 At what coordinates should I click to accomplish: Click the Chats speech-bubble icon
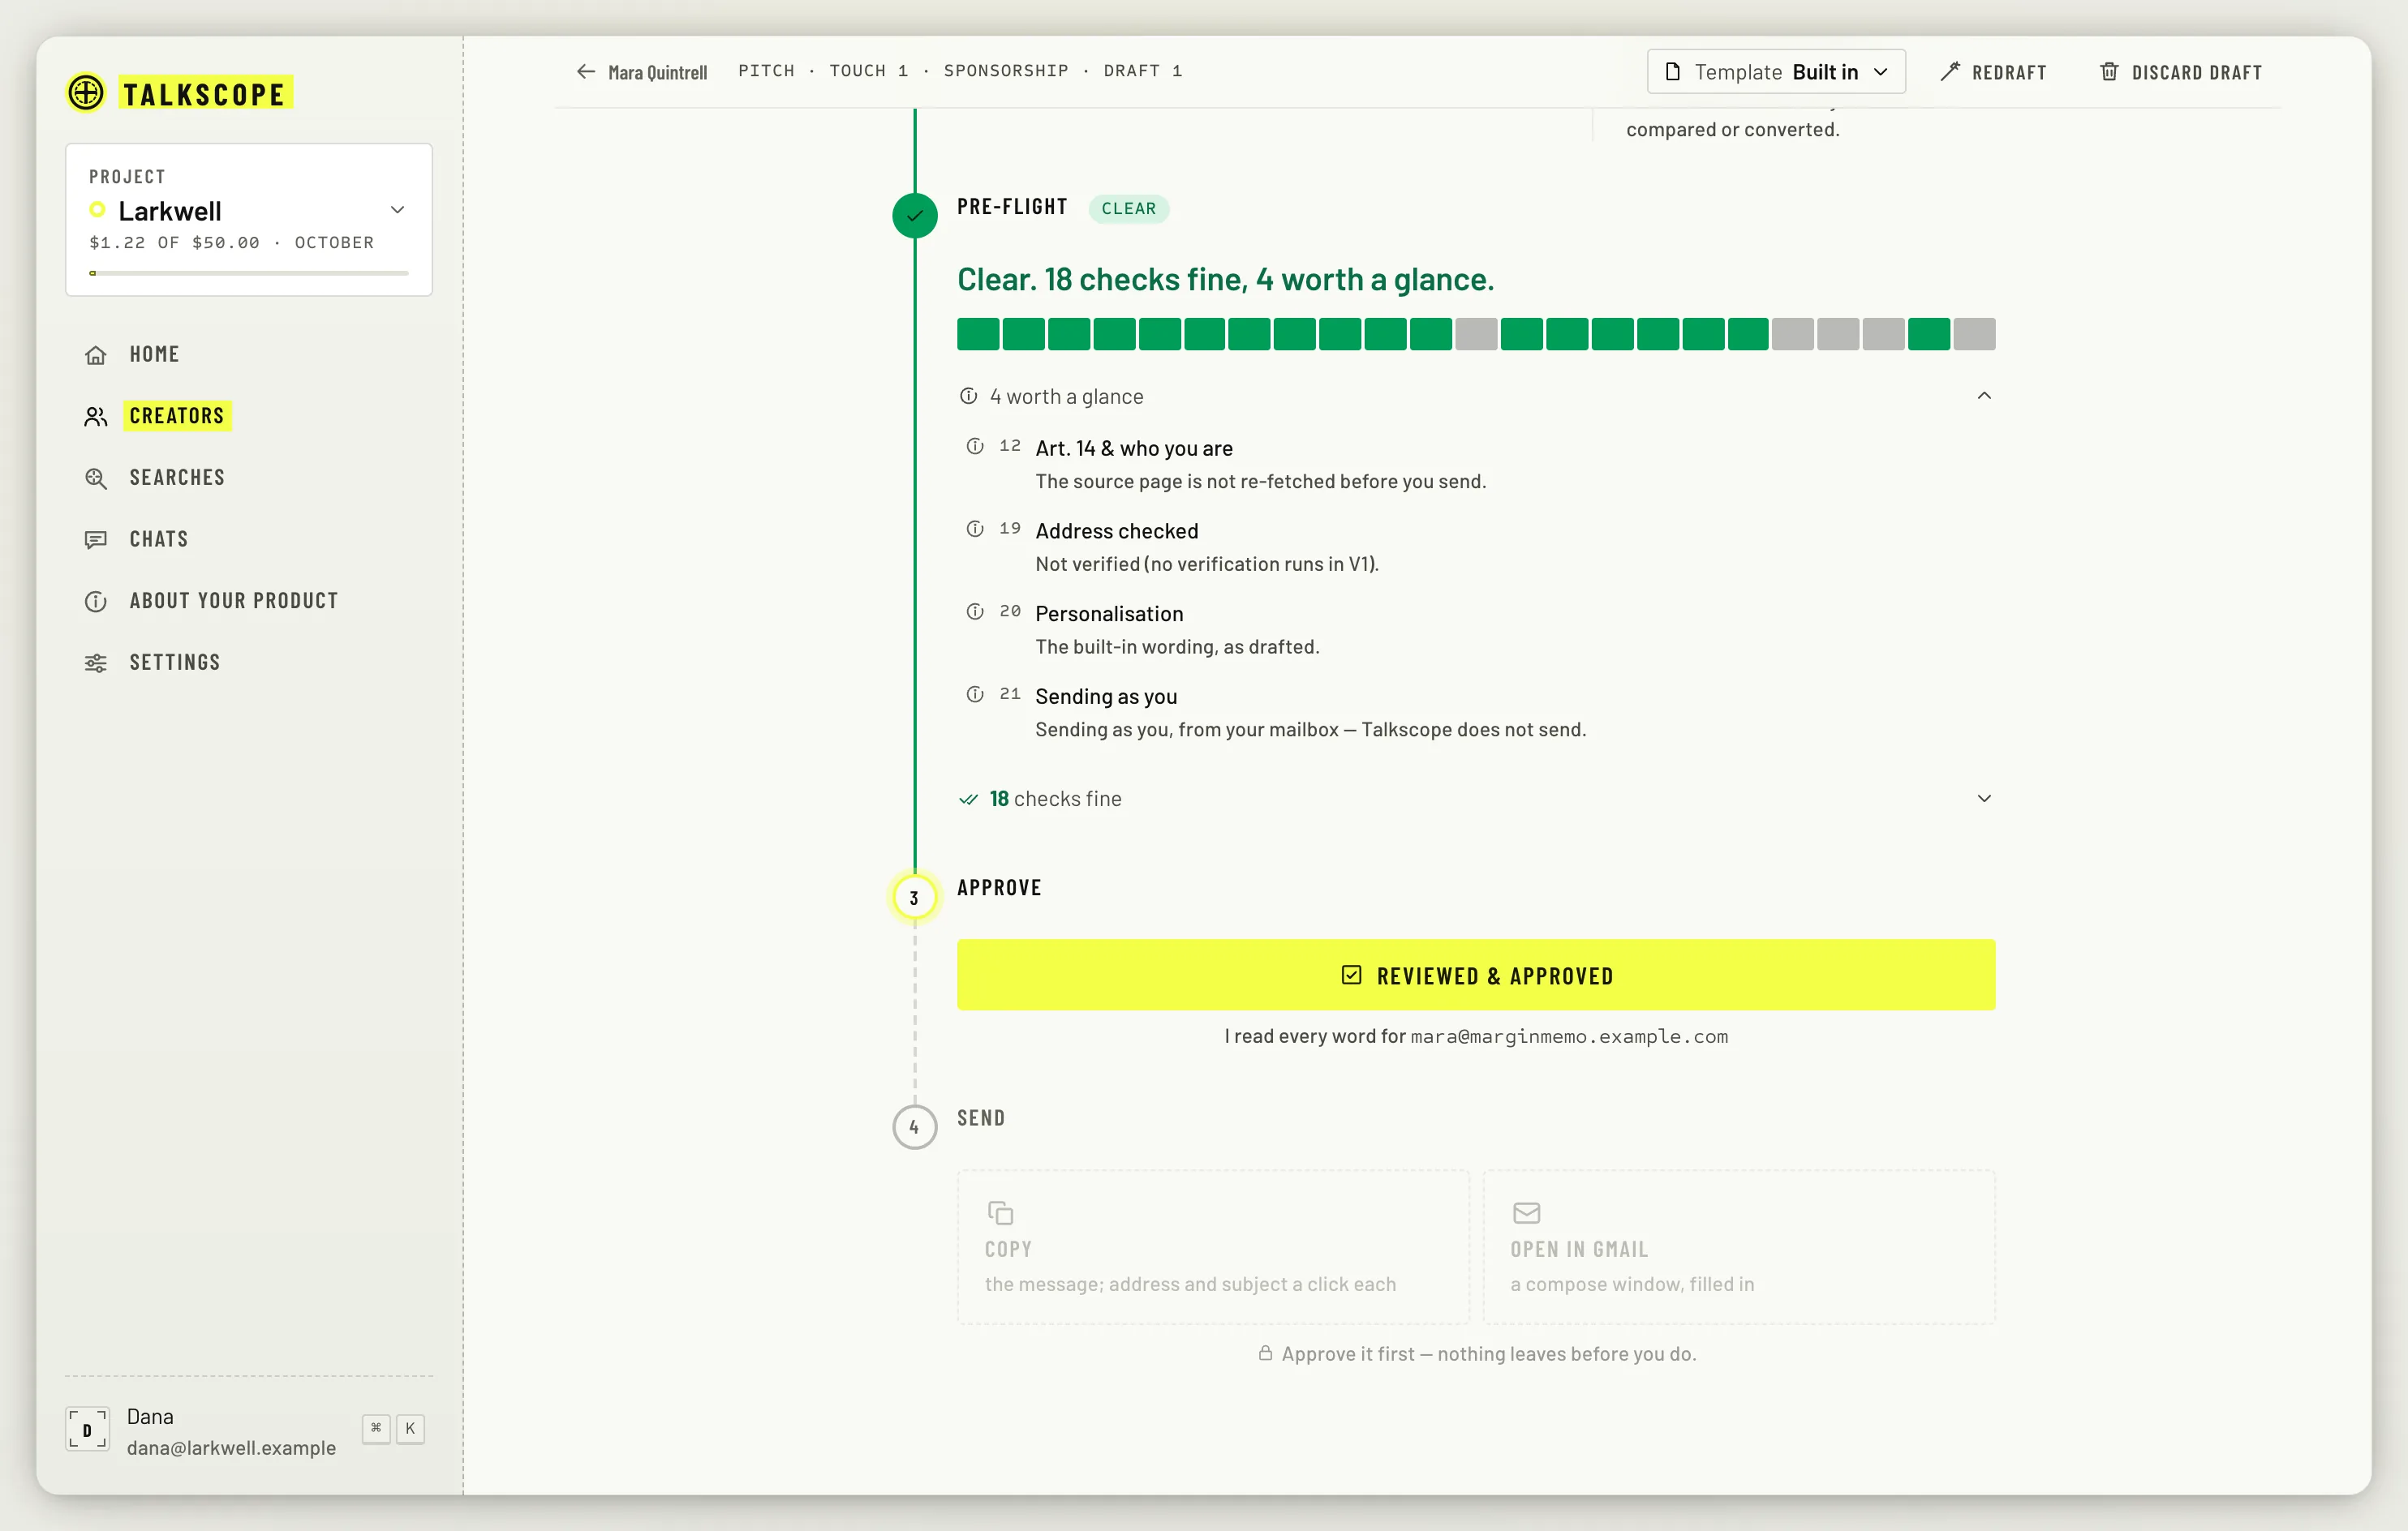[96, 539]
